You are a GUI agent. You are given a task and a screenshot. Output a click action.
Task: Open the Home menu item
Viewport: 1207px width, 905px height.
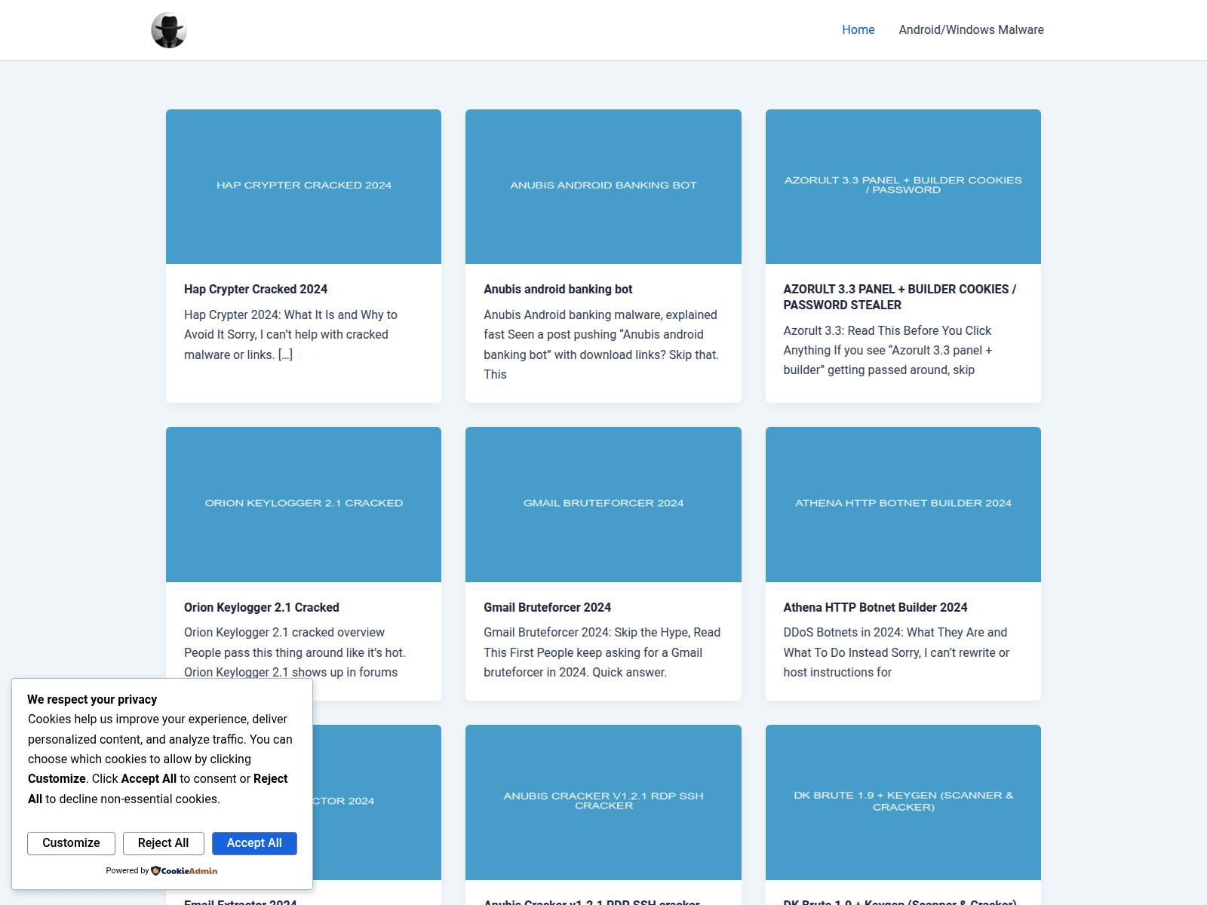858,30
